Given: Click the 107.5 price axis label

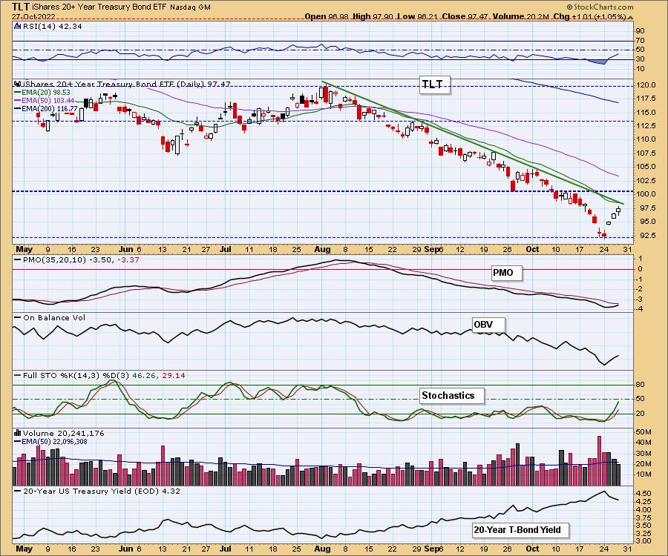Looking at the screenshot, I should (x=646, y=153).
